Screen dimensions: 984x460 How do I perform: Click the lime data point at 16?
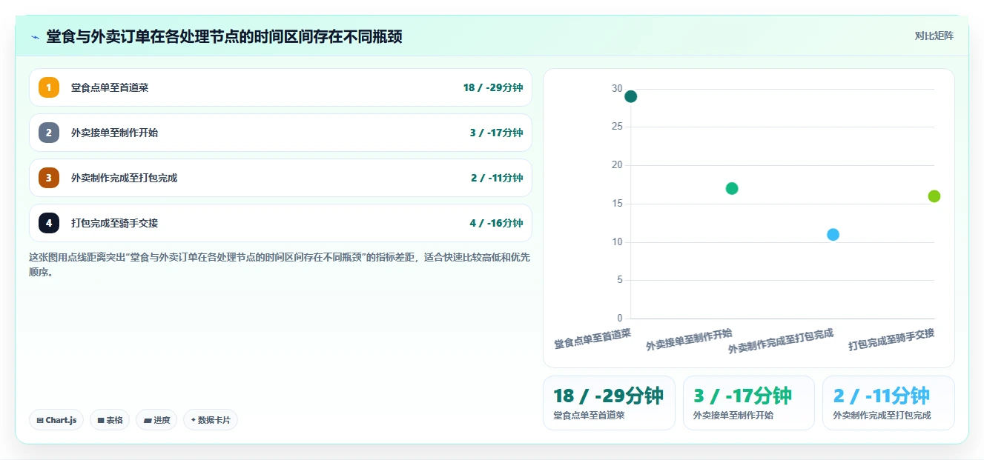point(934,196)
